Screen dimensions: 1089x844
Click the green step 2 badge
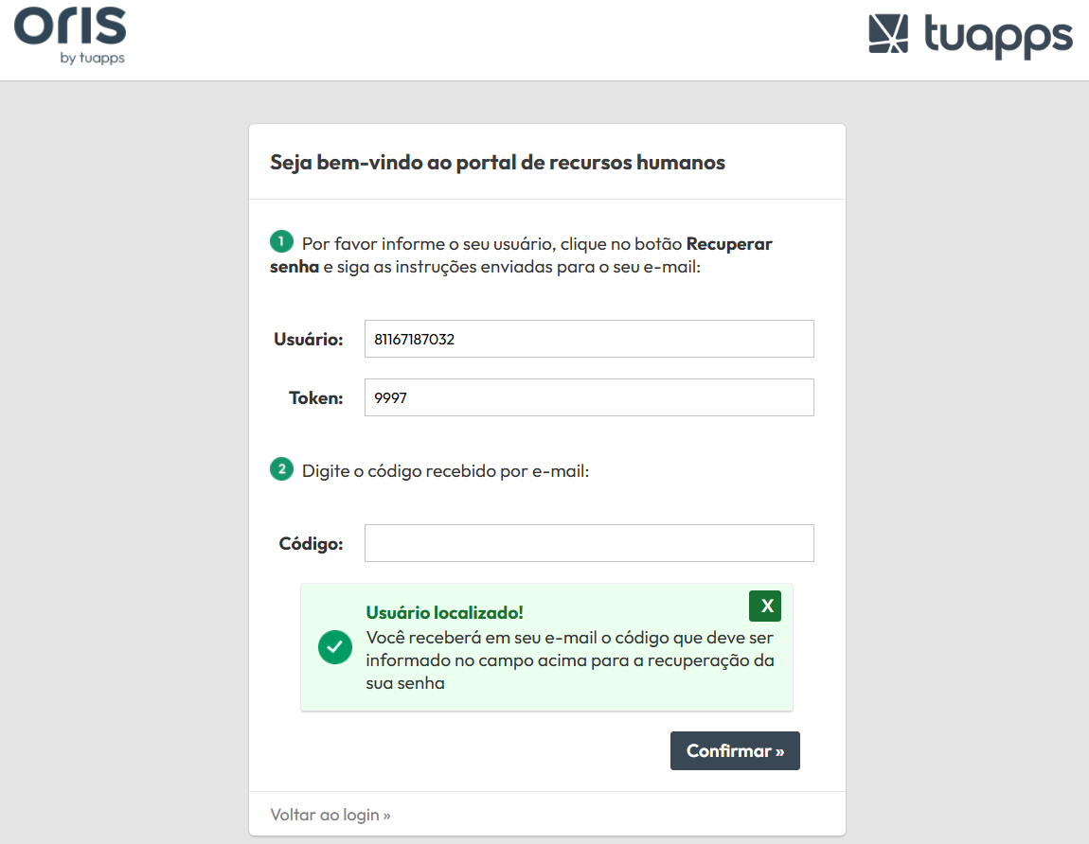(281, 469)
